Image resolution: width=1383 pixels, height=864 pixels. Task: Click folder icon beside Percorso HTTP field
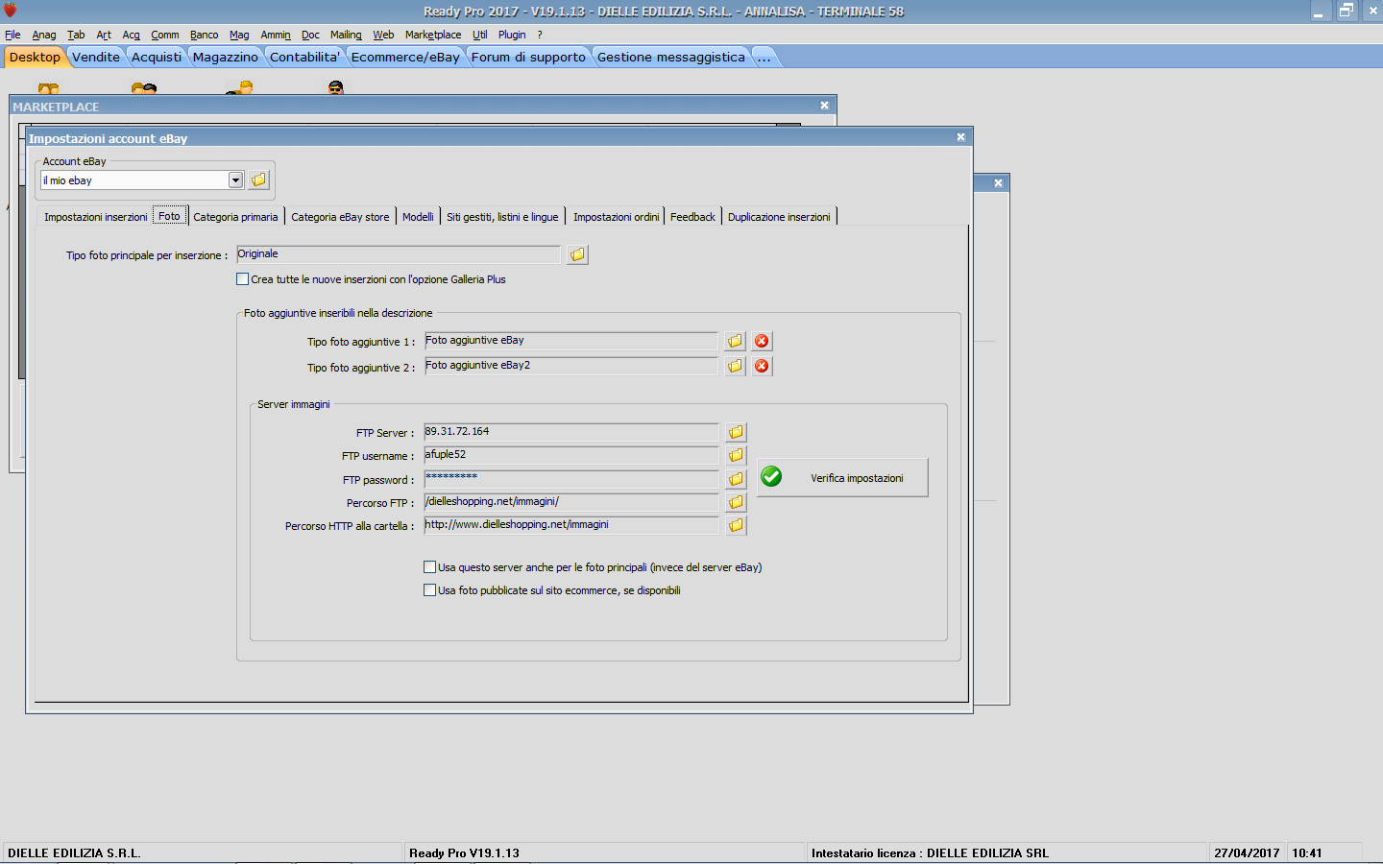[736, 525]
